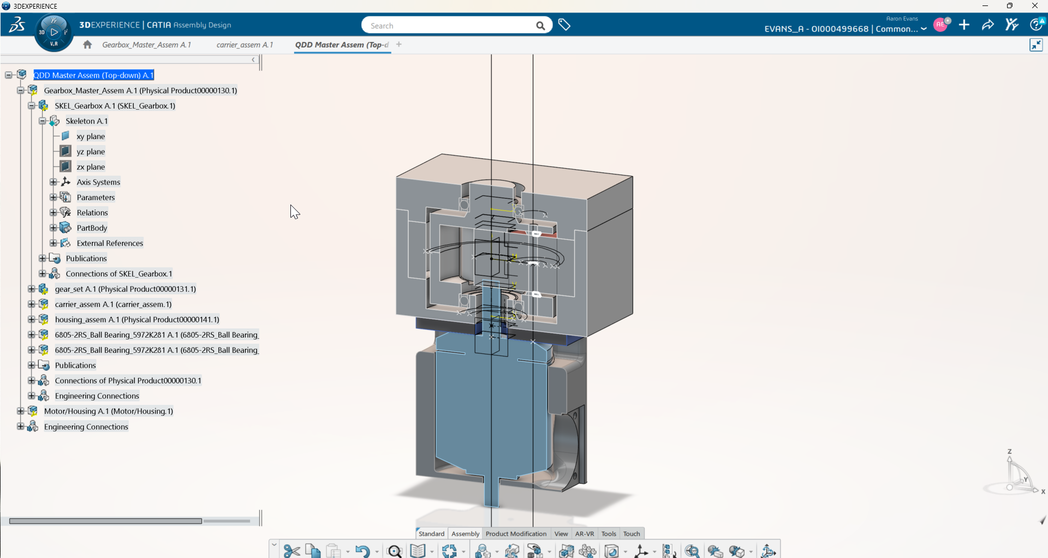Click the Robot manipulation icon at toolbar end
The image size is (1048, 558).
click(769, 551)
